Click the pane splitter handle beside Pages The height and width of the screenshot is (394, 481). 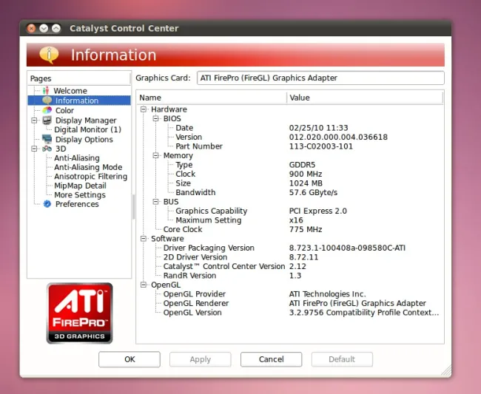[x=133, y=206]
